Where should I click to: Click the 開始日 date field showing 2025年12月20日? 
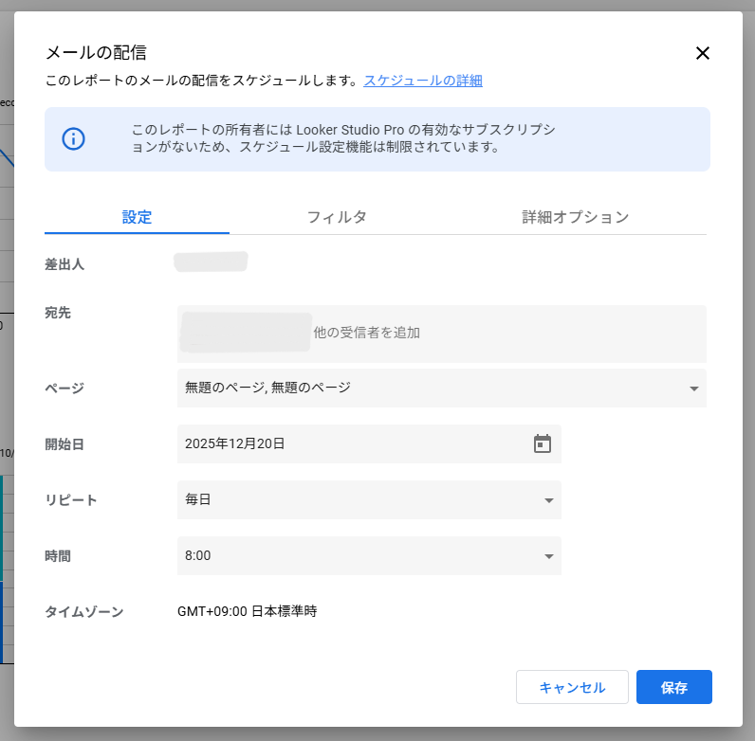351,443
